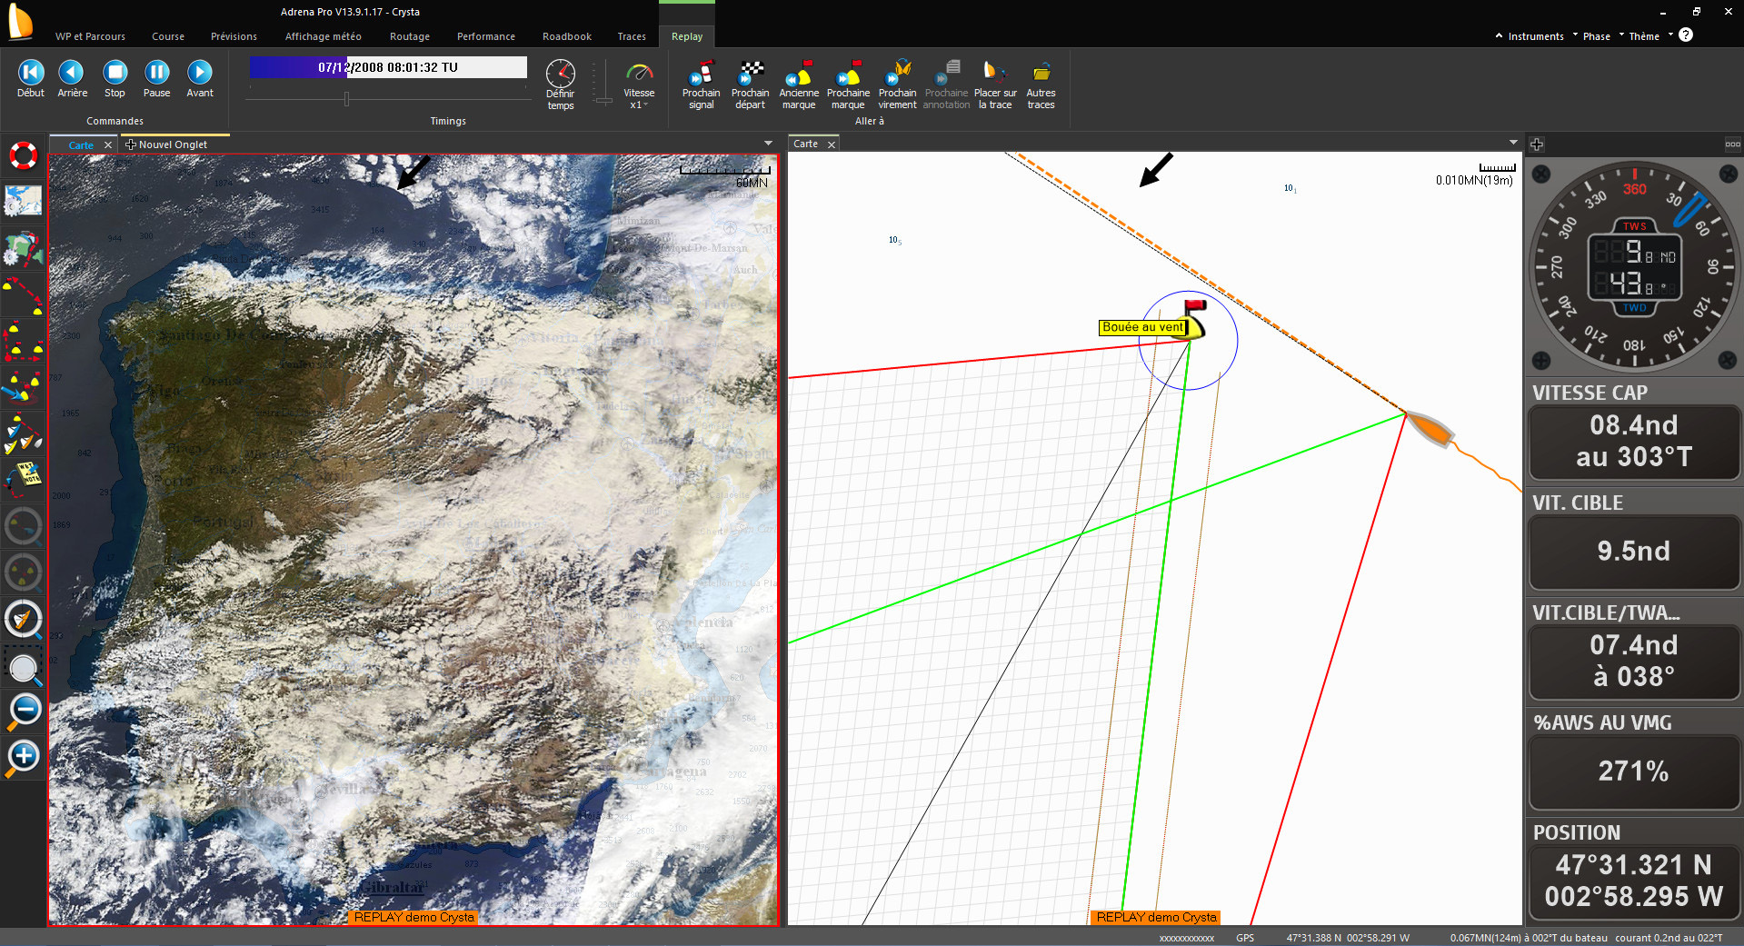Add instrument with the plus icon
The image size is (1744, 946).
[1537, 144]
